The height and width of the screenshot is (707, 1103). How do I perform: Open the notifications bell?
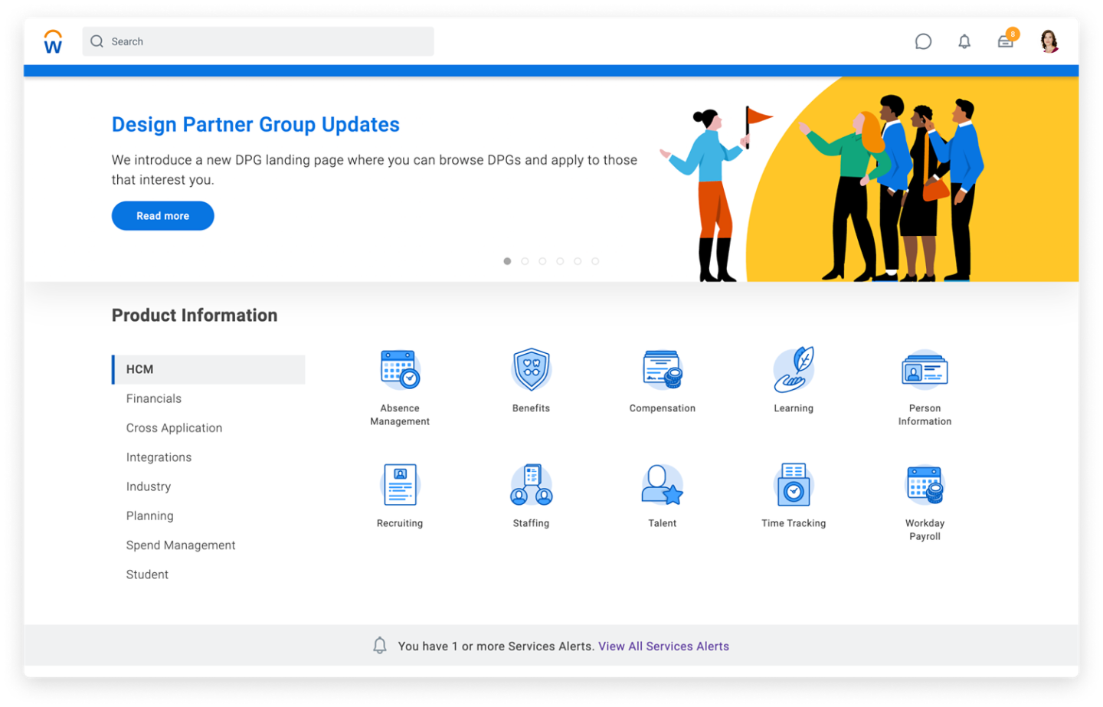click(x=964, y=41)
